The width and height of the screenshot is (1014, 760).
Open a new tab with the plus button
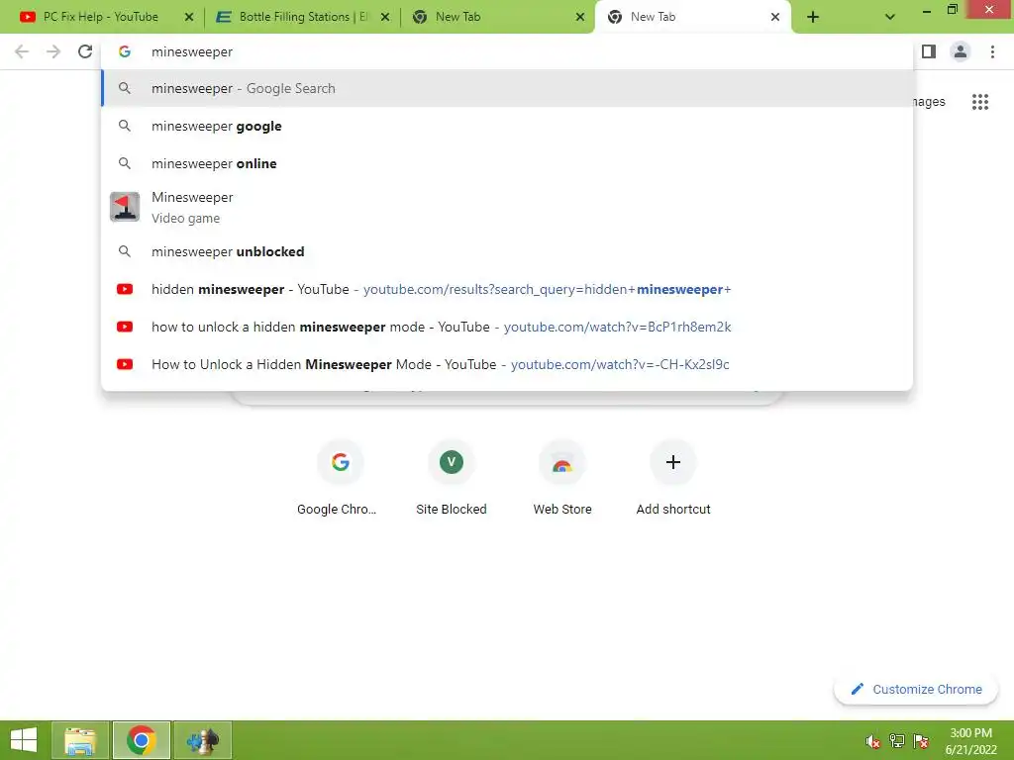click(x=813, y=18)
